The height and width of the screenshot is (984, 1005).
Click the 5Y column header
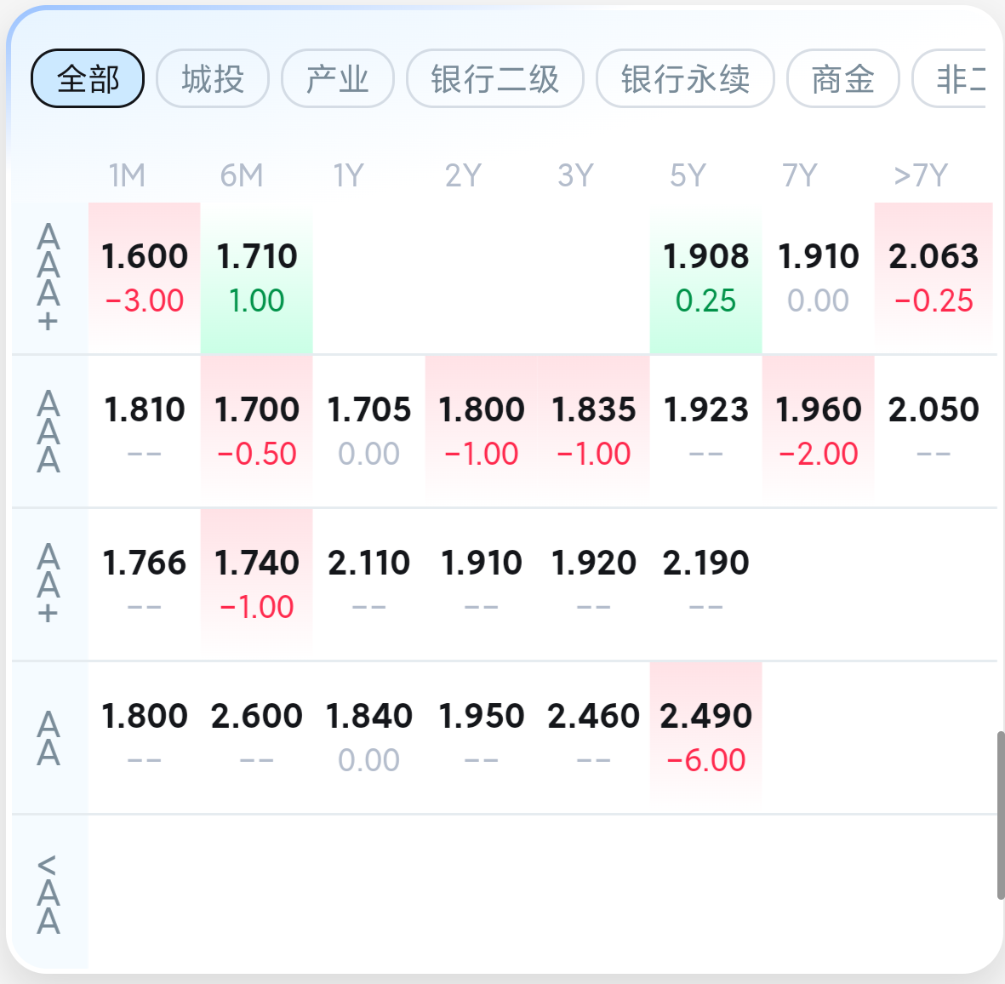coord(688,175)
